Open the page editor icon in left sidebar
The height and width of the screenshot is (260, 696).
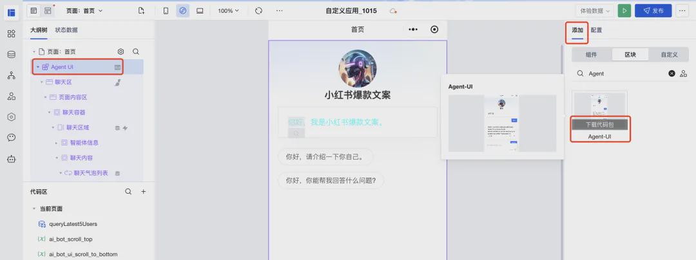coord(12,12)
